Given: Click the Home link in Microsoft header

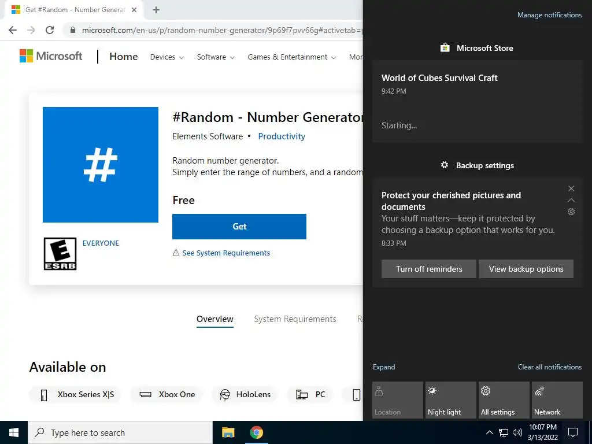Looking at the screenshot, I should [124, 57].
